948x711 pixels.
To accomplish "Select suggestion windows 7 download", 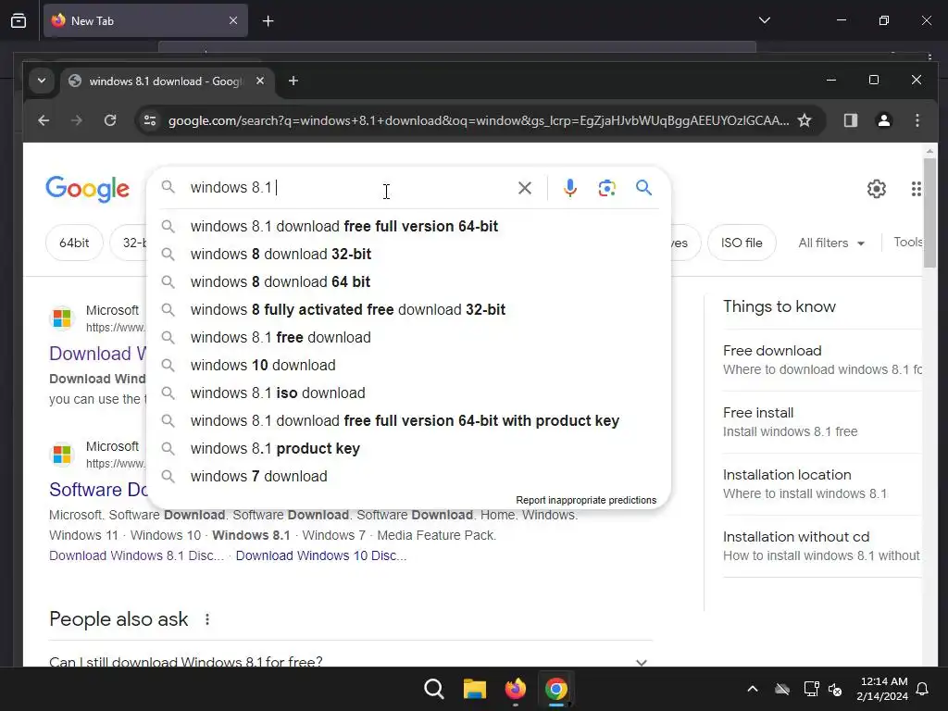I will [x=408, y=477].
